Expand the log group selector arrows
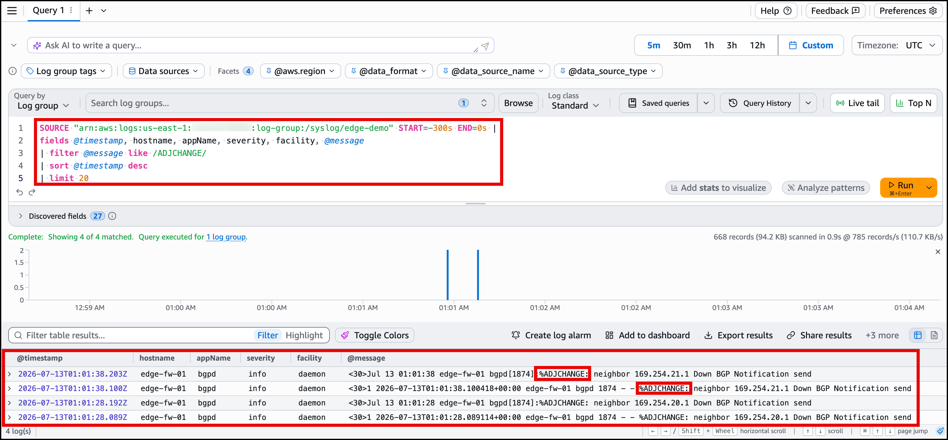Image resolution: width=948 pixels, height=440 pixels. 484,103
